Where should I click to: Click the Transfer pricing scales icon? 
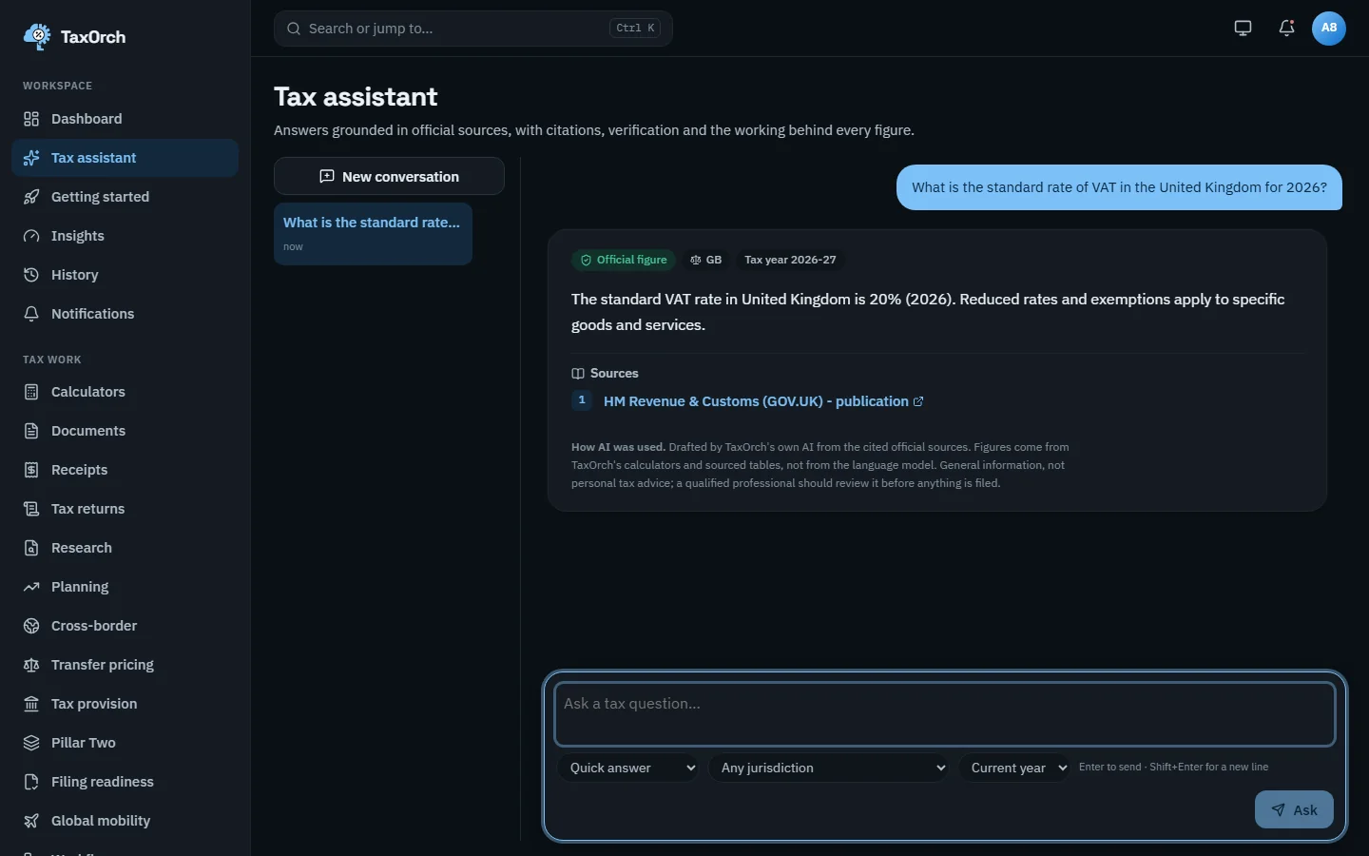[x=31, y=665]
